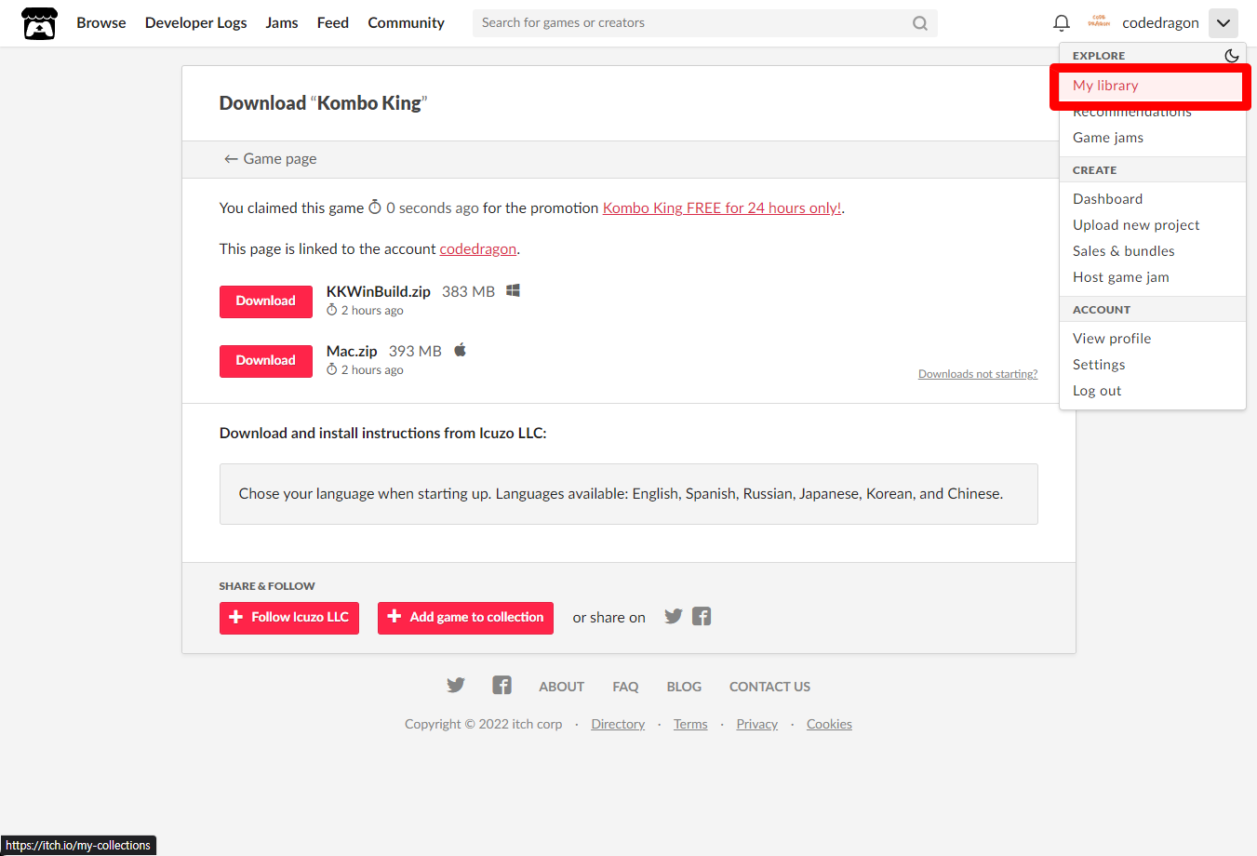This screenshot has width=1257, height=856.
Task: Share on Twitter icon beside share on
Action: 674,616
